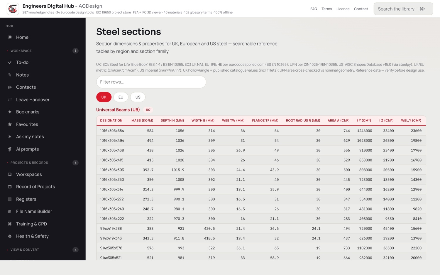Click the File Name Builder grid icon

[x=10, y=212]
